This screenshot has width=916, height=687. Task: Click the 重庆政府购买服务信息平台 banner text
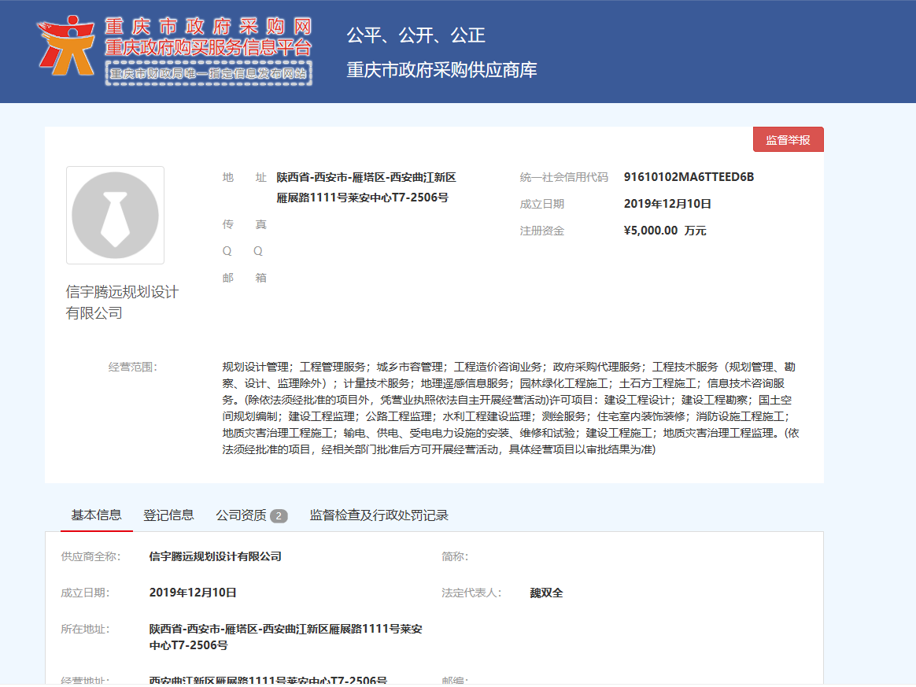click(x=209, y=47)
